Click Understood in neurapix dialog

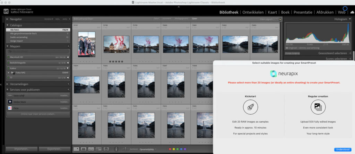pos(343,150)
